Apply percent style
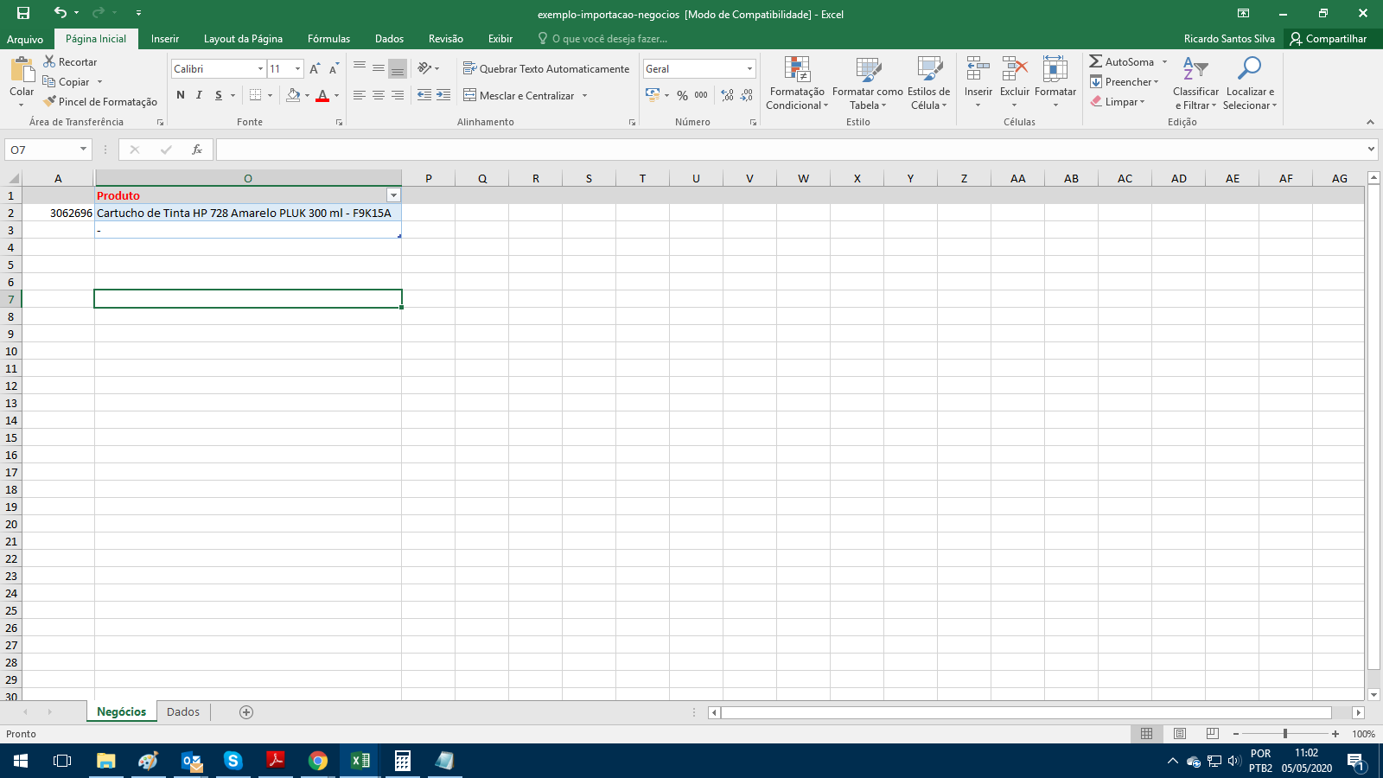This screenshot has height=778, width=1383. [683, 95]
